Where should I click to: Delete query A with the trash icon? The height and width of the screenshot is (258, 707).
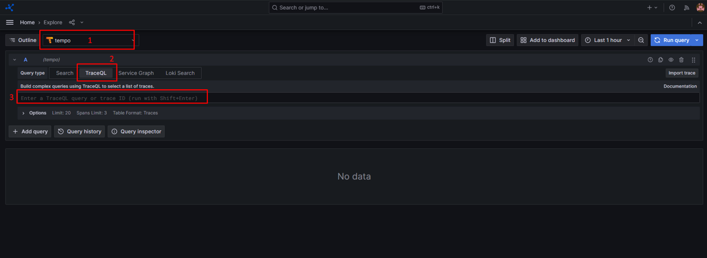681,60
